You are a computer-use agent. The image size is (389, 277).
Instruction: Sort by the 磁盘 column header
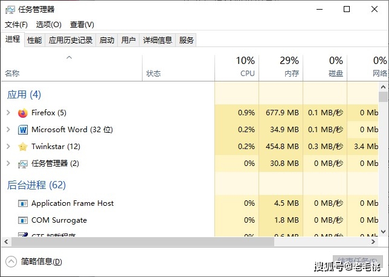[x=325, y=68]
